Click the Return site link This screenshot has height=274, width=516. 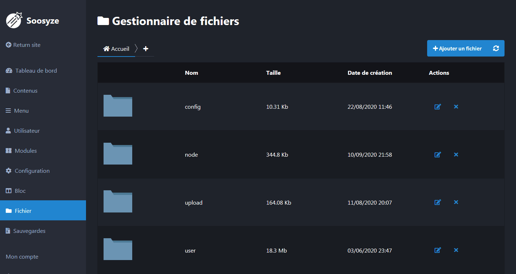pos(23,45)
